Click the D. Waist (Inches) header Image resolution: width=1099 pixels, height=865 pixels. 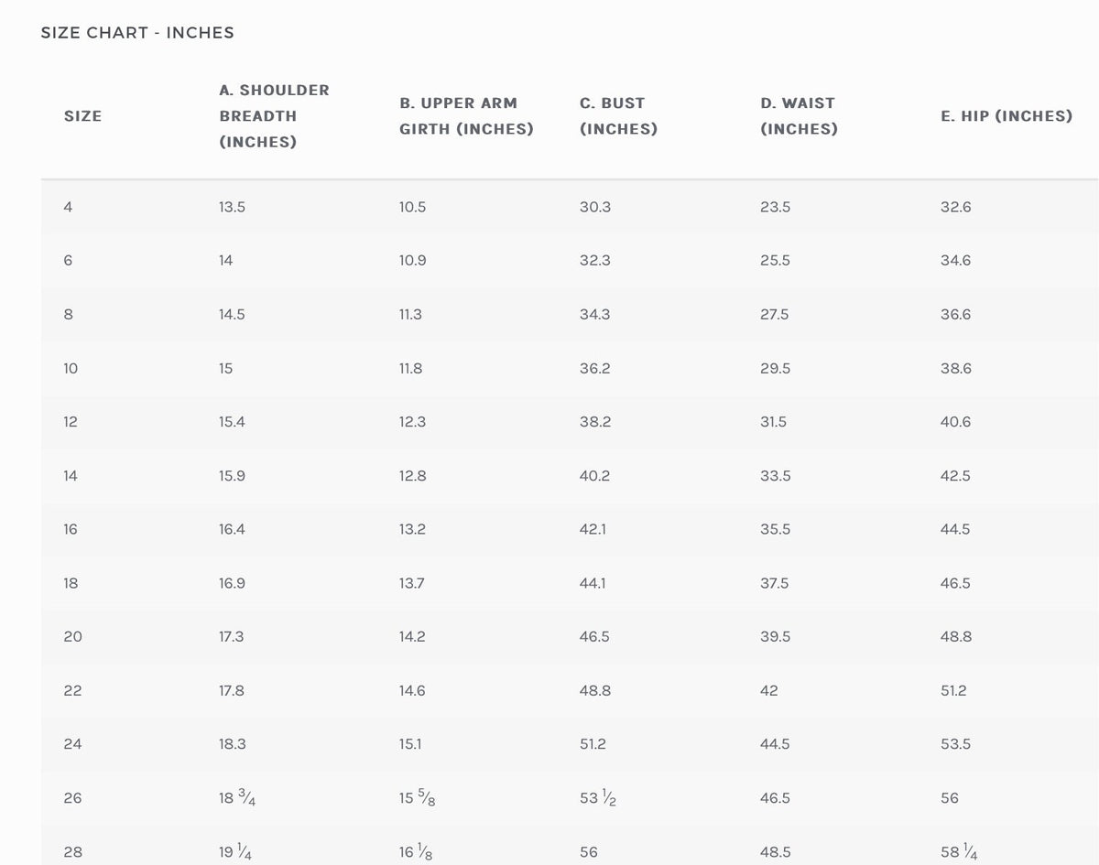click(799, 116)
